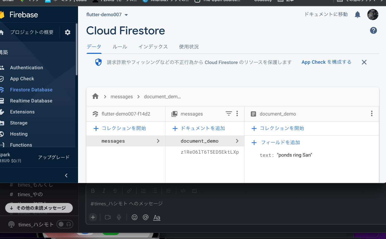Click Slack bold formatting icon
The image size is (386, 239).
tap(93, 191)
